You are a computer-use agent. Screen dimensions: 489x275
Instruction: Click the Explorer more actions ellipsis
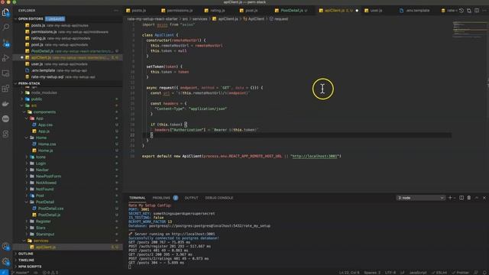(x=116, y=11)
